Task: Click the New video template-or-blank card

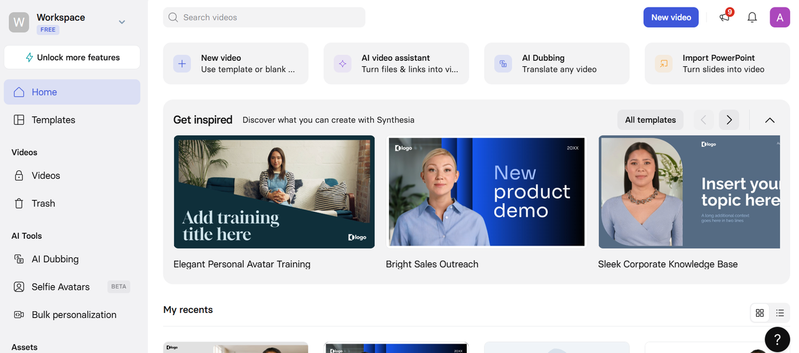Action: pyautogui.click(x=236, y=63)
